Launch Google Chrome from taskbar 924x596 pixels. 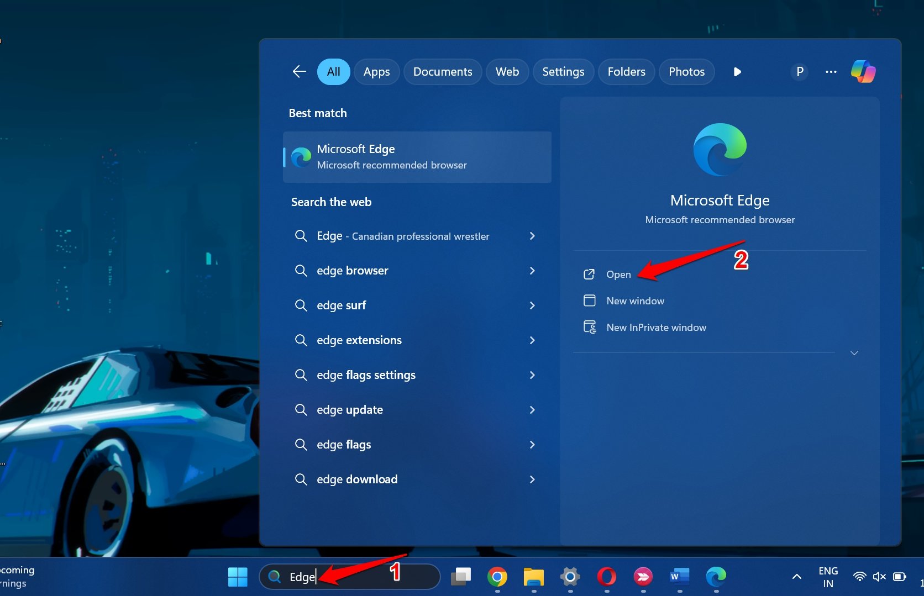pos(497,577)
